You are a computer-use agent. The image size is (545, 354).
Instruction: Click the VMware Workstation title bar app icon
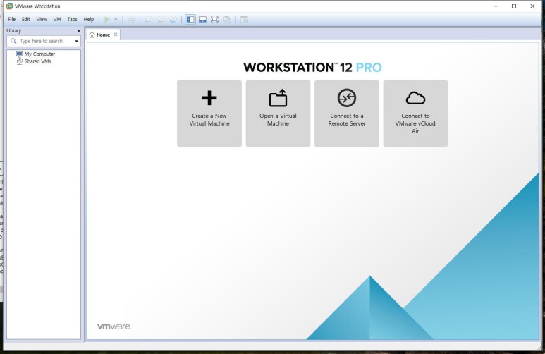pyautogui.click(x=10, y=6)
